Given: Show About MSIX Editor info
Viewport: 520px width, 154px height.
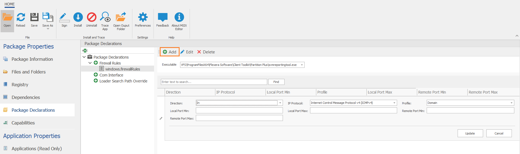Looking at the screenshot, I should point(179,21).
